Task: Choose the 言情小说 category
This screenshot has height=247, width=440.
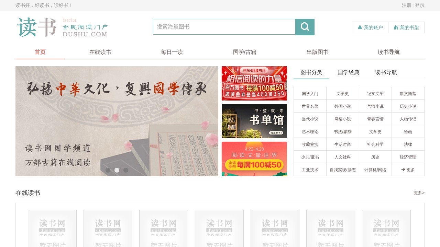Action: point(375,106)
